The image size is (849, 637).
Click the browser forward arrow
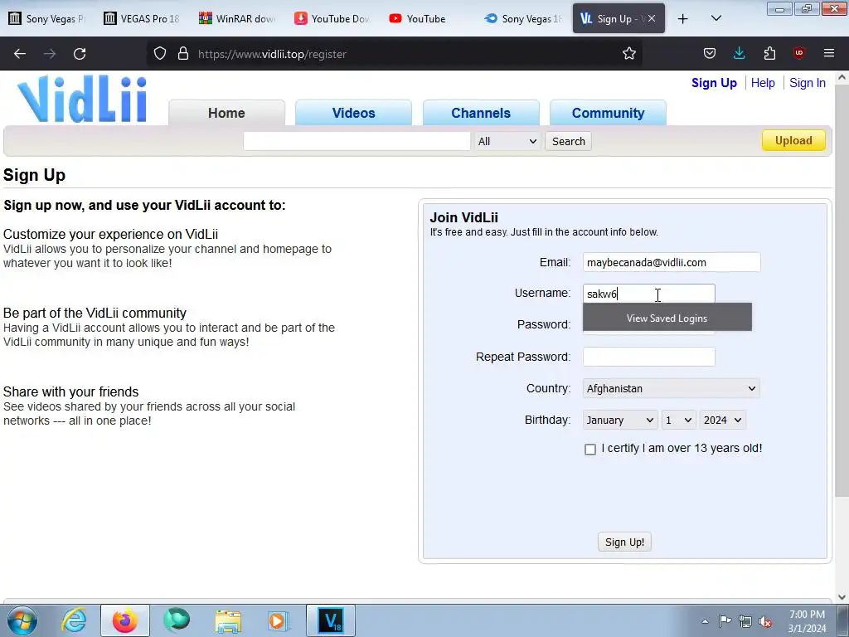[x=50, y=54]
